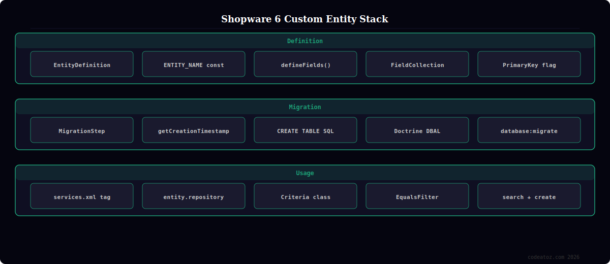Click the Migration section header
610x264 pixels.
(305, 107)
